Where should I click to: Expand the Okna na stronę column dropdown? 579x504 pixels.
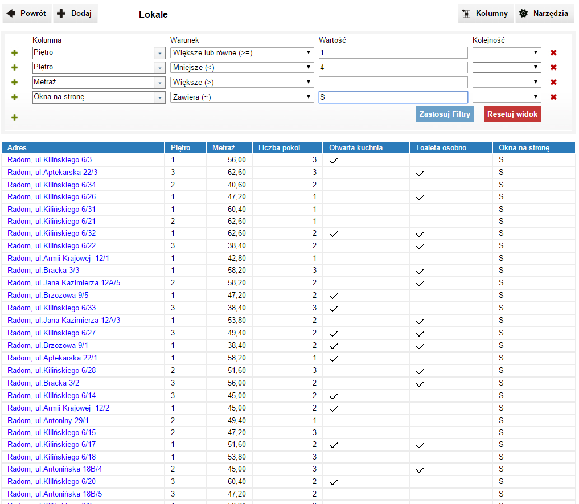tap(159, 97)
